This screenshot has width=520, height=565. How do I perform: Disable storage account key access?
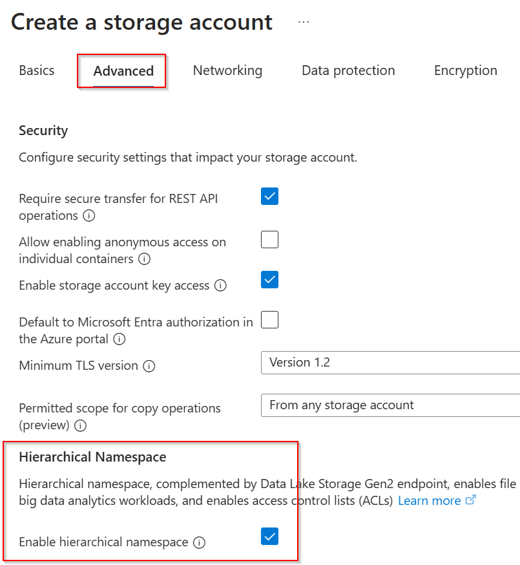[269, 279]
